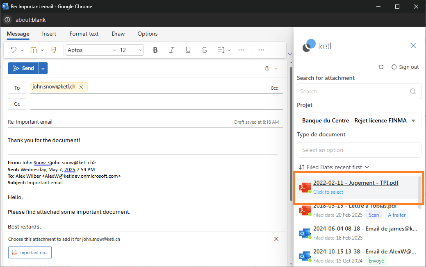The width and height of the screenshot is (426, 267).
Task: Apply underline formatting from the toolbar
Action: click(188, 50)
